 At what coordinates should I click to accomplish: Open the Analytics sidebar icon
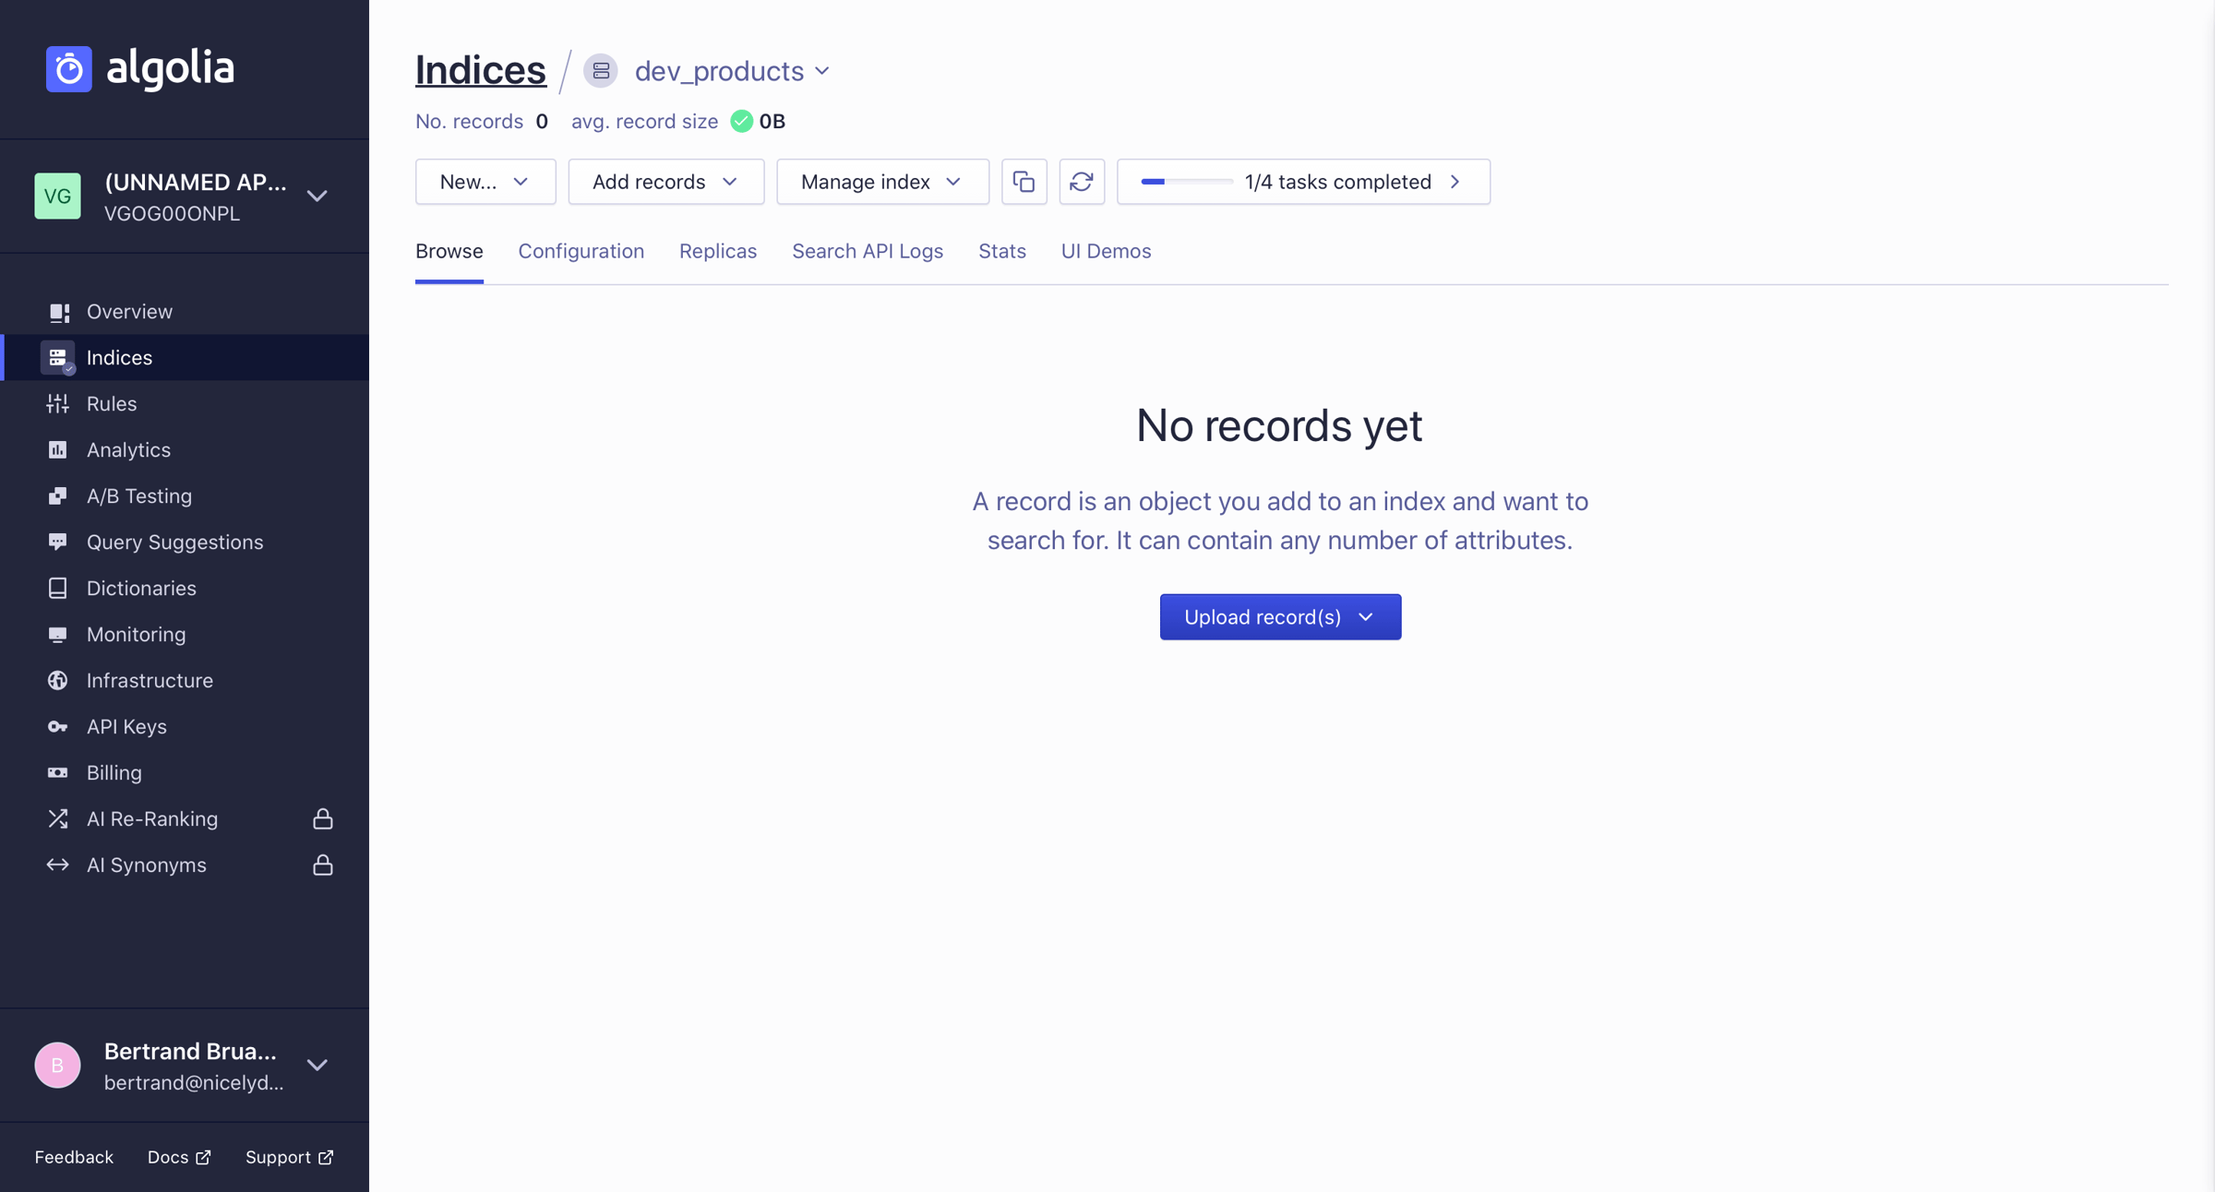57,449
